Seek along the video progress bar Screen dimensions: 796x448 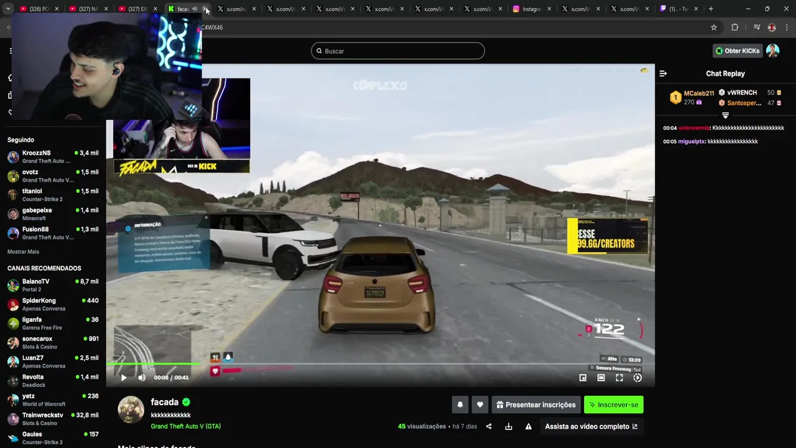pyautogui.click(x=380, y=364)
